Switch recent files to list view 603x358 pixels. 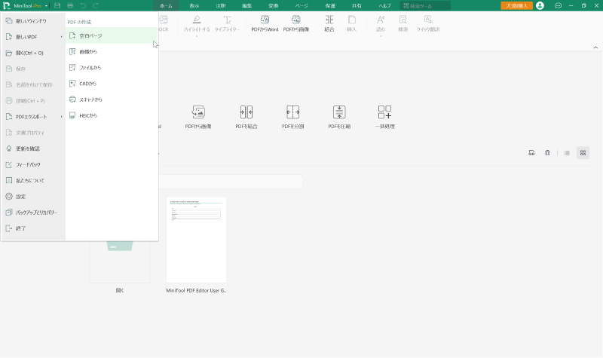pos(567,153)
